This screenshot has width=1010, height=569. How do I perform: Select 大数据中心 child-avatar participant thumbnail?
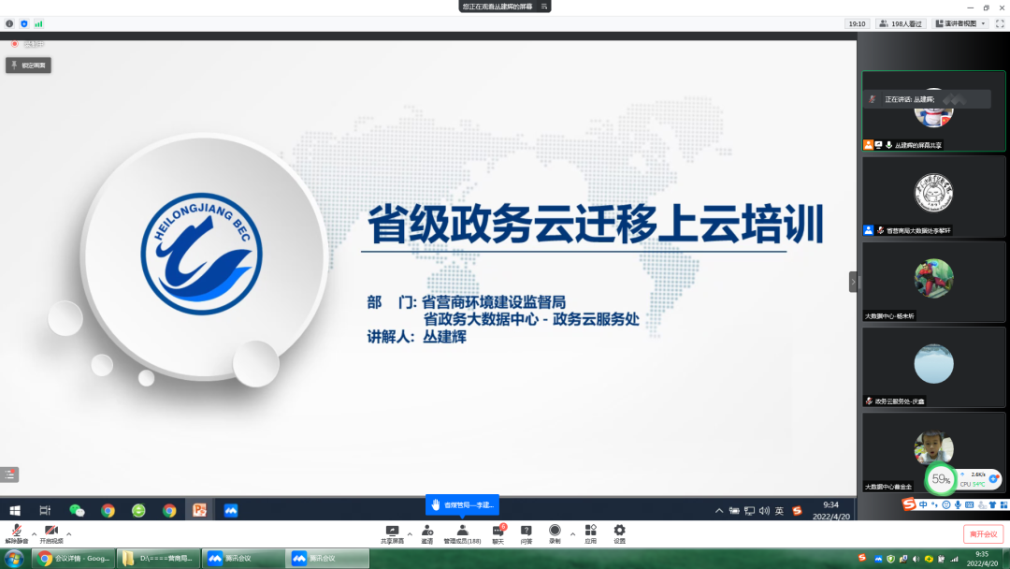point(933,452)
